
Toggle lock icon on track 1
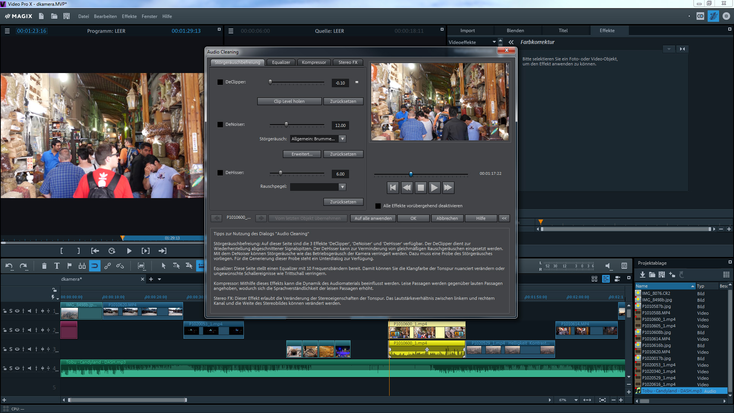coord(5,311)
